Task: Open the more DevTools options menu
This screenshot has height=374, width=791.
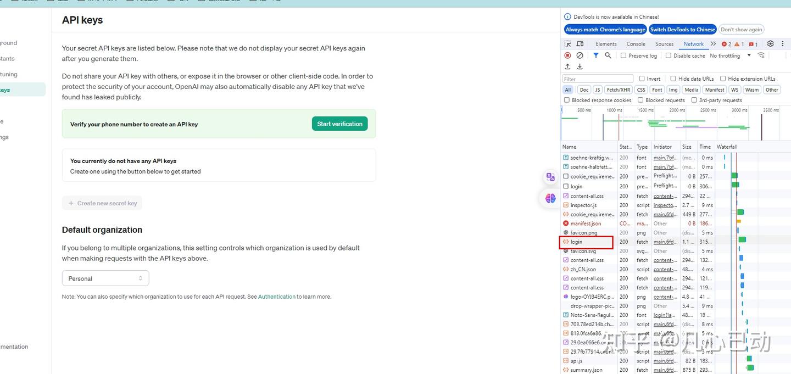Action: pyautogui.click(x=782, y=43)
